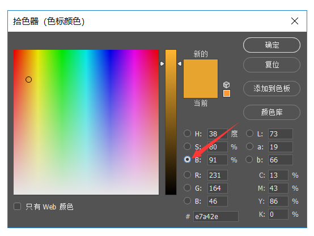
Task: Click the vertical brightness slider bar
Action: click(x=171, y=122)
